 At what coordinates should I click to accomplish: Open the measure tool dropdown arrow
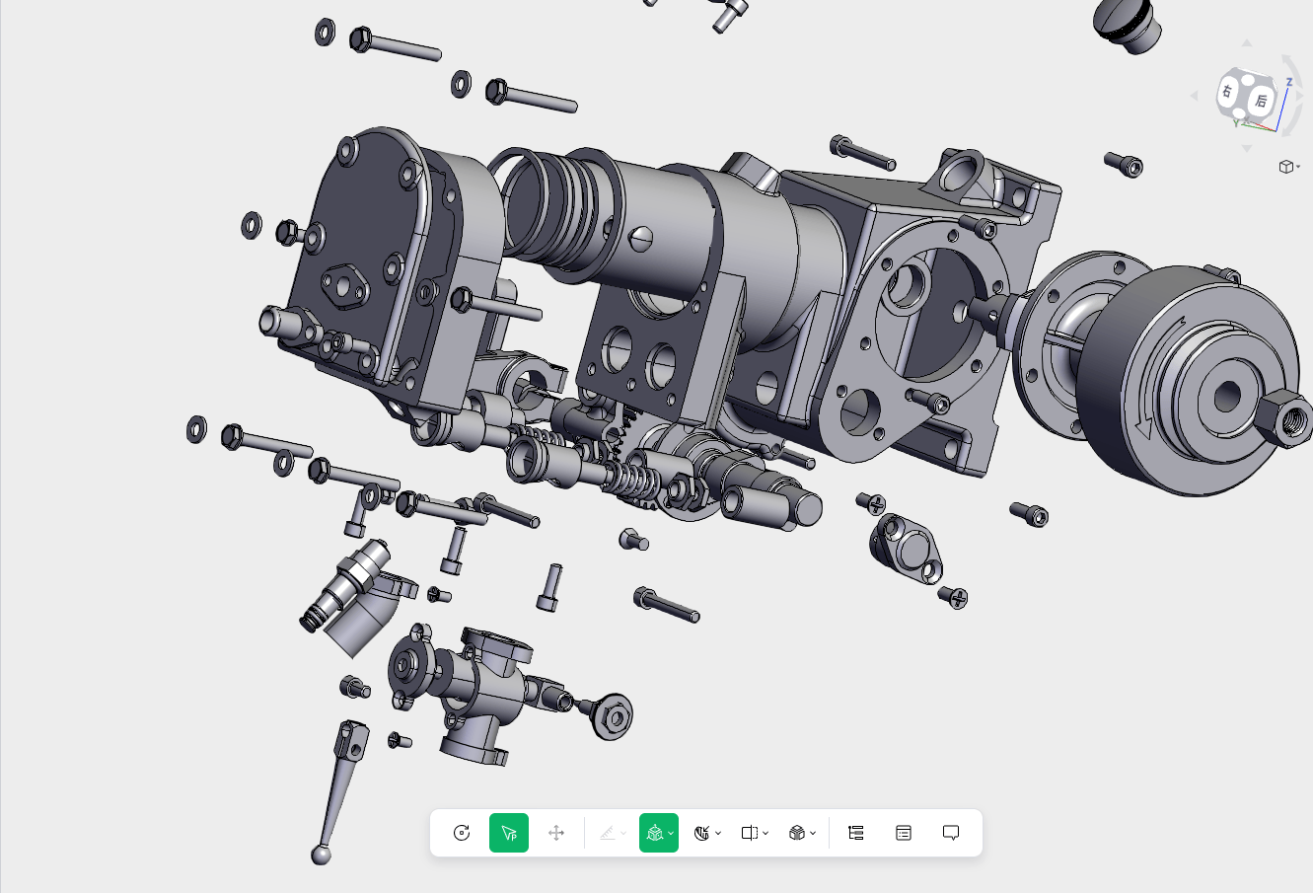point(623,834)
